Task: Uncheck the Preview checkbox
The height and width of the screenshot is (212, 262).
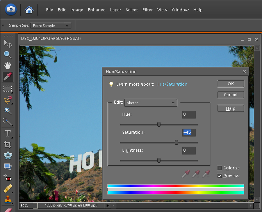Action: click(x=219, y=176)
